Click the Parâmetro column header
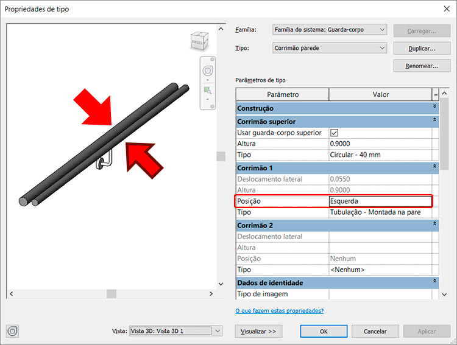Image resolution: width=457 pixels, height=345 pixels. click(282, 94)
